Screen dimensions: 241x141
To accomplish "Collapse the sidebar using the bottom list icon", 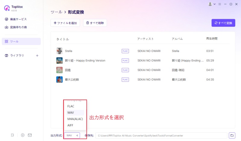I will click(12, 135).
